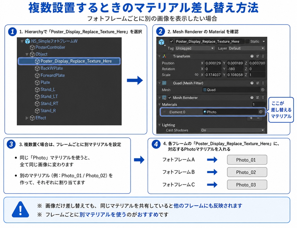Screen dimensions: 297x228
Task: Open the Inspector GameObject icon picker cube
Action: click(x=162, y=42)
